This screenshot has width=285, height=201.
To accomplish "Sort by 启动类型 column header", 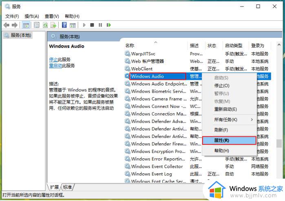I will [x=236, y=45].
